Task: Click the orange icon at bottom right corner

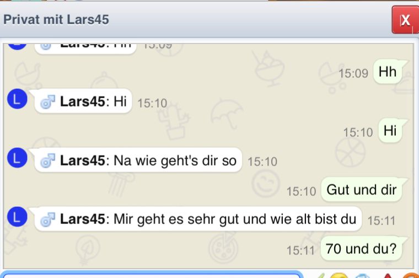Action: pyautogui.click(x=411, y=276)
